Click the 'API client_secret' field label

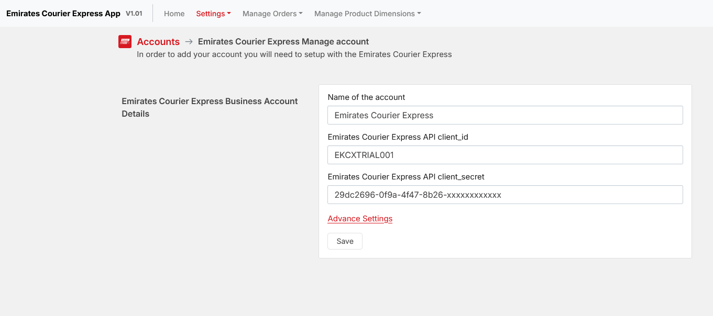pos(406,177)
